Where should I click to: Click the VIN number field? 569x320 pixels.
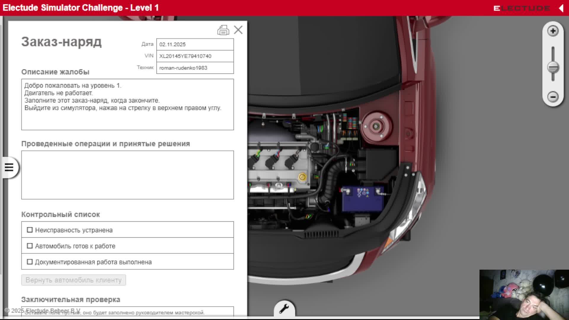195,56
